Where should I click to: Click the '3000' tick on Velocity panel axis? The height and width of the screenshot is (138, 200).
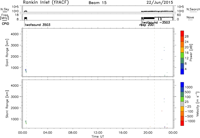15,97
